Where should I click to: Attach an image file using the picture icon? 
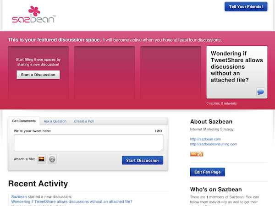(41, 159)
